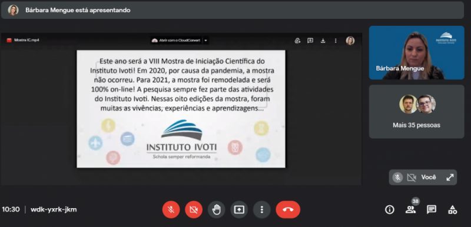Leave the call with red hang-up button
Screen dimensions: 471x227
click(288, 209)
